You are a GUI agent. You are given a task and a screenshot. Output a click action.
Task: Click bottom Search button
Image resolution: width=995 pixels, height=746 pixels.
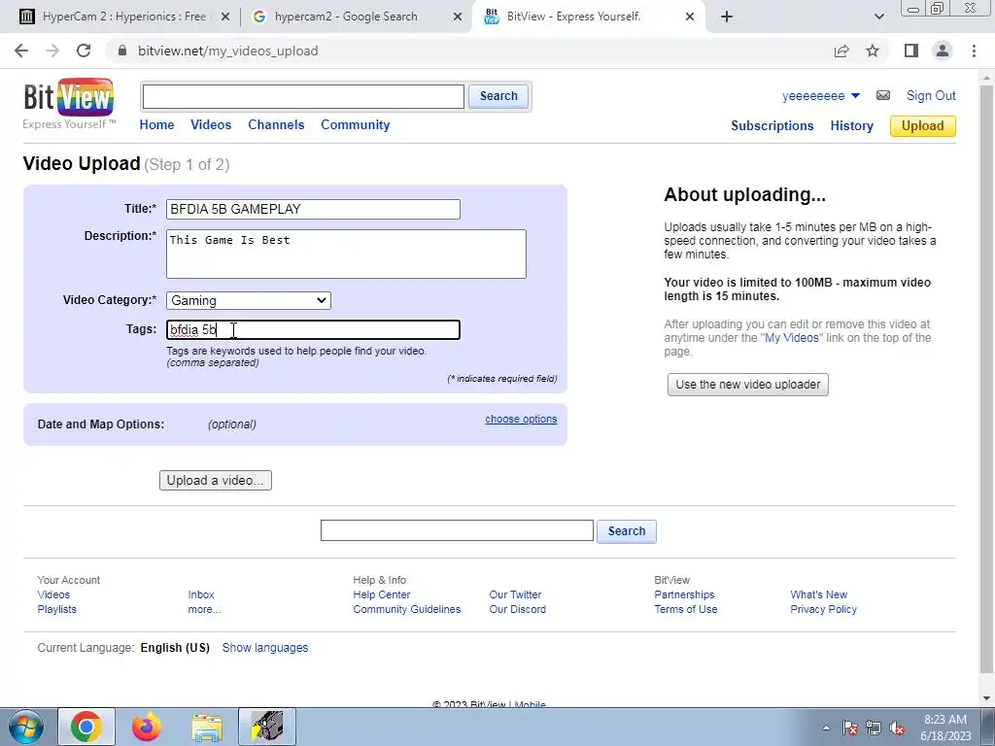coord(627,531)
